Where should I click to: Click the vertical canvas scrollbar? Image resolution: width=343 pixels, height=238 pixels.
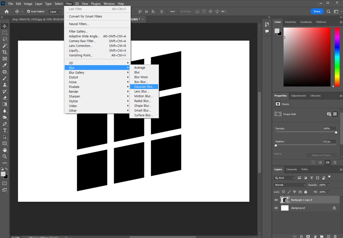259,132
